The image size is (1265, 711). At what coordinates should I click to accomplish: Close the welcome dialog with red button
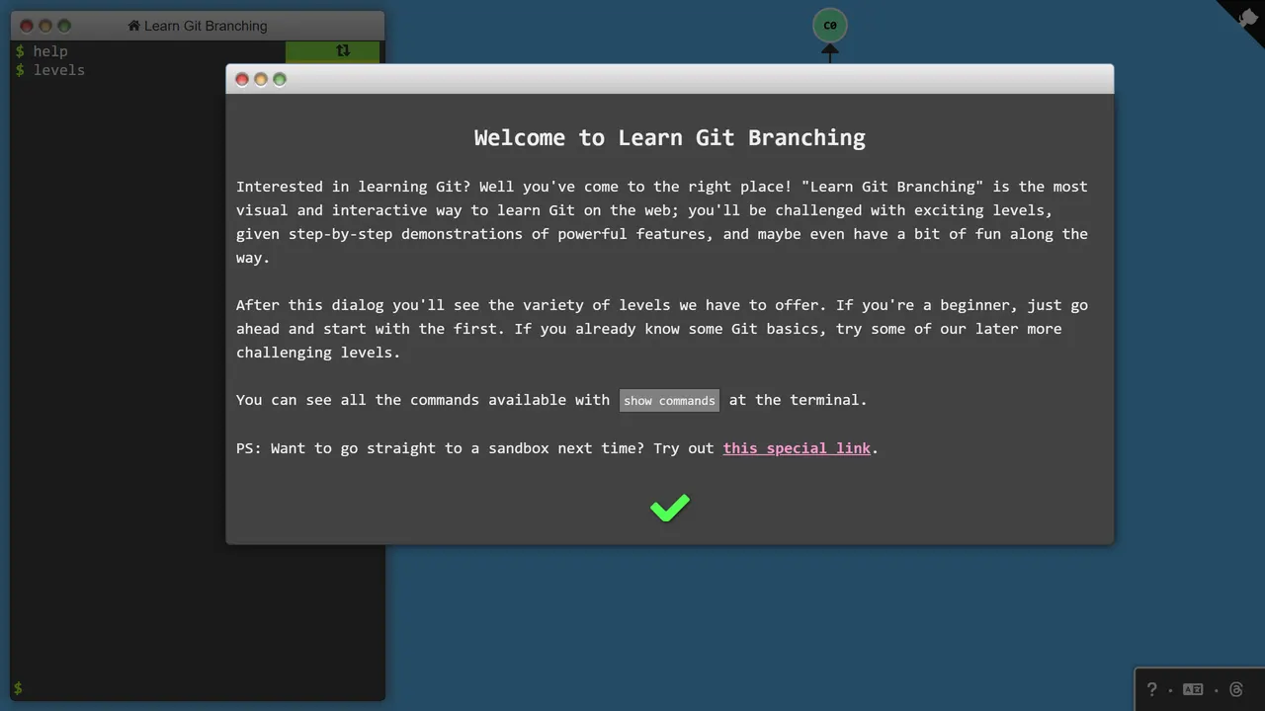tap(242, 79)
